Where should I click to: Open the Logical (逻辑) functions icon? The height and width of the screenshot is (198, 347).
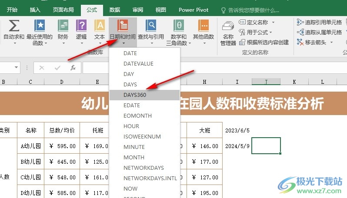point(81,26)
